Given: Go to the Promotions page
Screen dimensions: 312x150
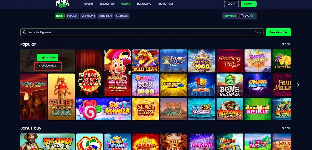Looking at the screenshot, I should pyautogui.click(x=166, y=4).
